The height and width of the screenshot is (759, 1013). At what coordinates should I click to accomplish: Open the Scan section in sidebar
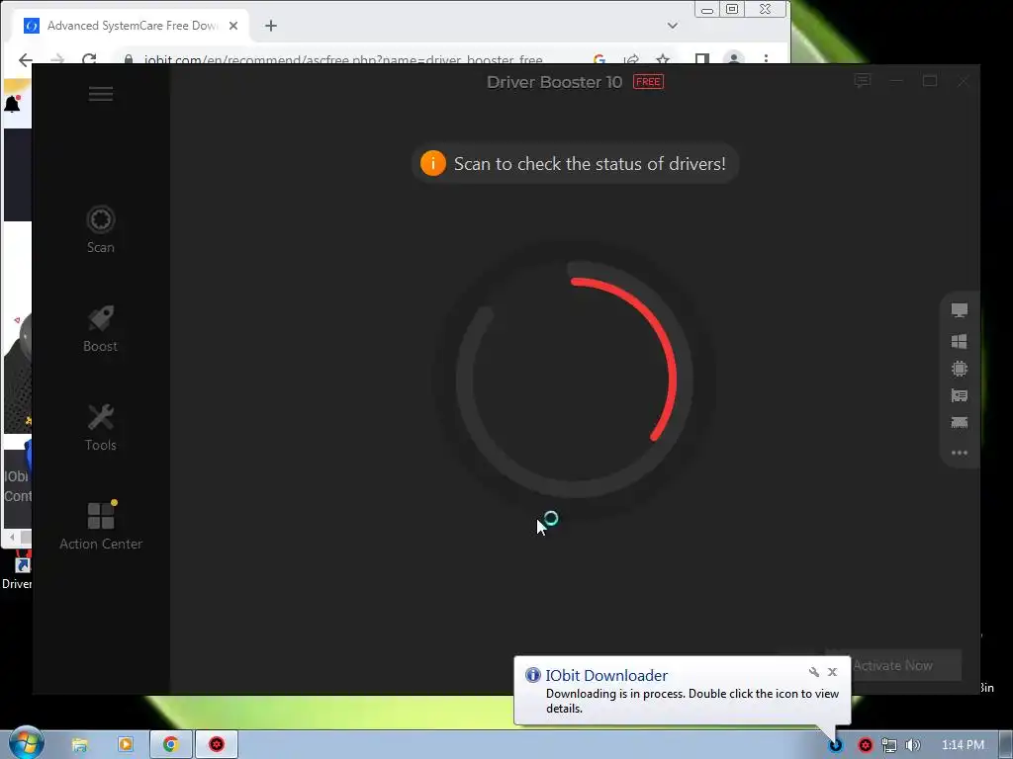[x=101, y=229]
